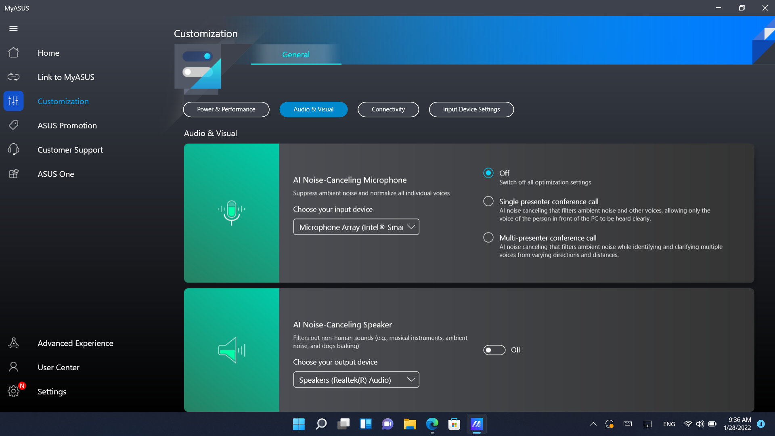Open clock and date flyout
The image size is (775, 436).
(737, 424)
